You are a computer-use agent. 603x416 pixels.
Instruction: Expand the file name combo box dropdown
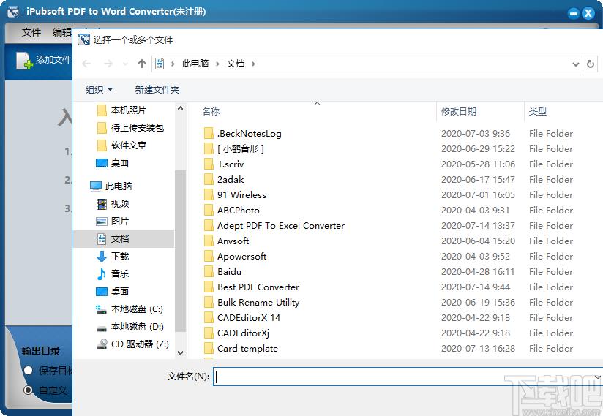point(598,377)
